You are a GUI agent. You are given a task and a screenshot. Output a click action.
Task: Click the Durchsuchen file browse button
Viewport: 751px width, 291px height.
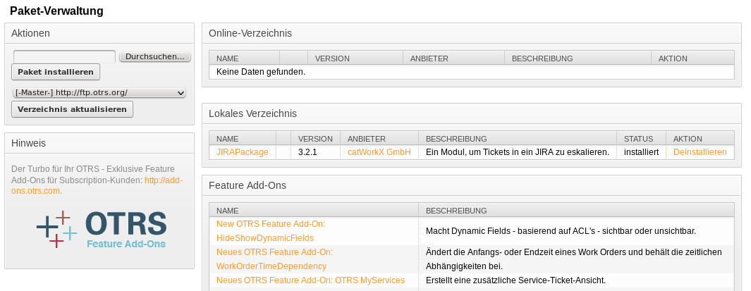[155, 56]
